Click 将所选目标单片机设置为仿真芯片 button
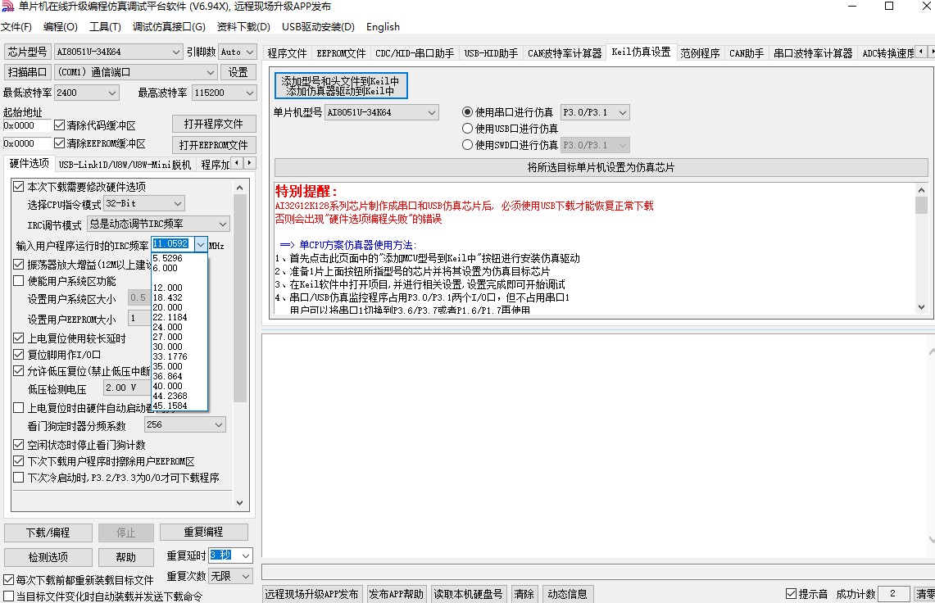Image resolution: width=935 pixels, height=603 pixels. point(601,168)
